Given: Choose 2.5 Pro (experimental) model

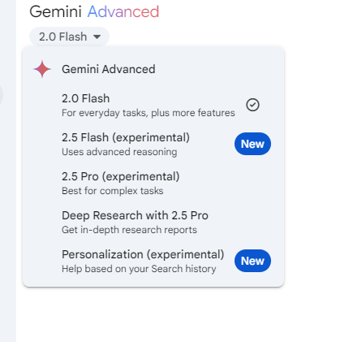Looking at the screenshot, I should [x=153, y=183].
